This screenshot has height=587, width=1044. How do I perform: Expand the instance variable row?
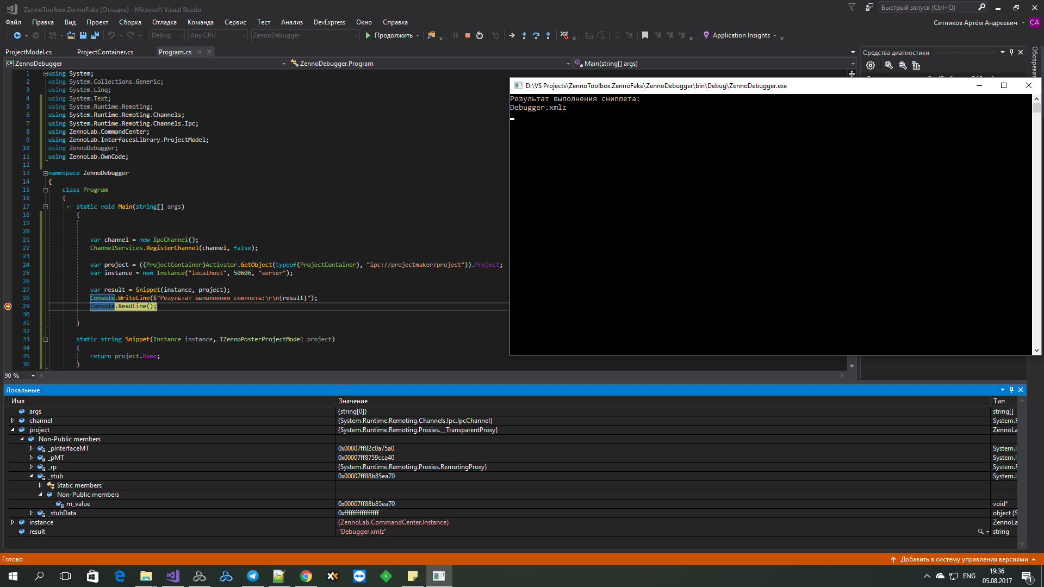tap(13, 522)
